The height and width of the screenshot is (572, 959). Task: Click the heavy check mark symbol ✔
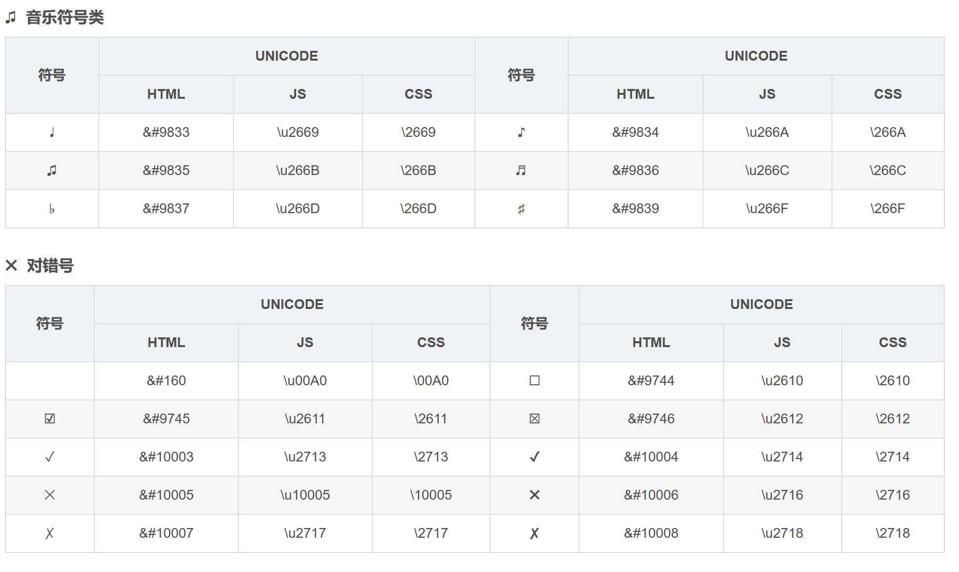pos(534,457)
